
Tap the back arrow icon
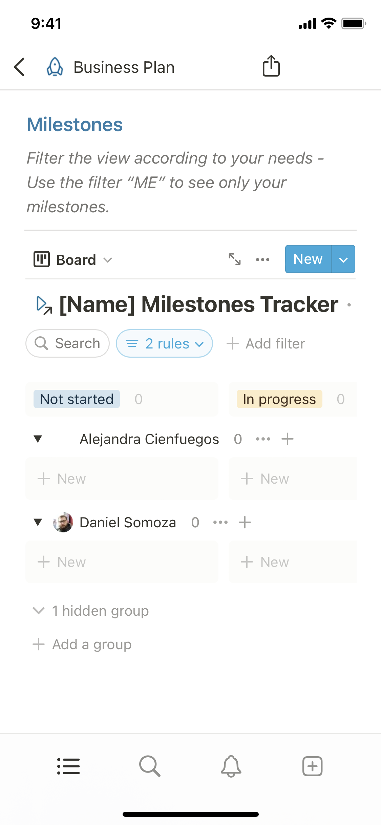pyautogui.click(x=20, y=67)
